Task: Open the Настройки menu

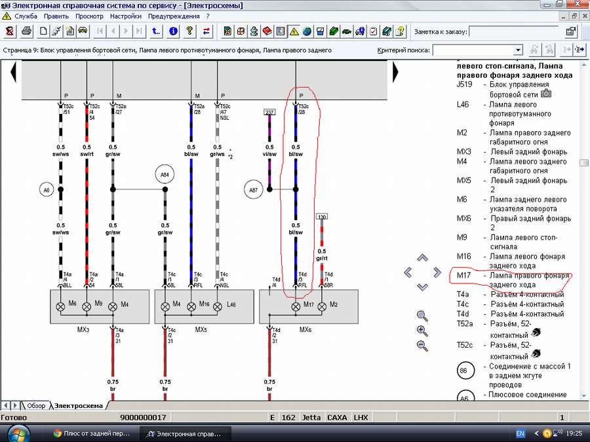Action: (x=126, y=16)
